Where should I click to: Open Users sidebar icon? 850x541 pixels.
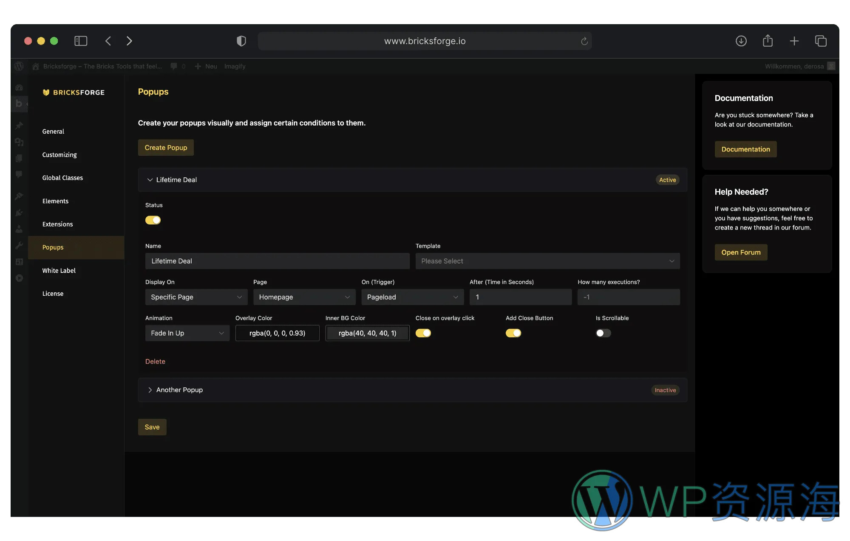pyautogui.click(x=19, y=229)
